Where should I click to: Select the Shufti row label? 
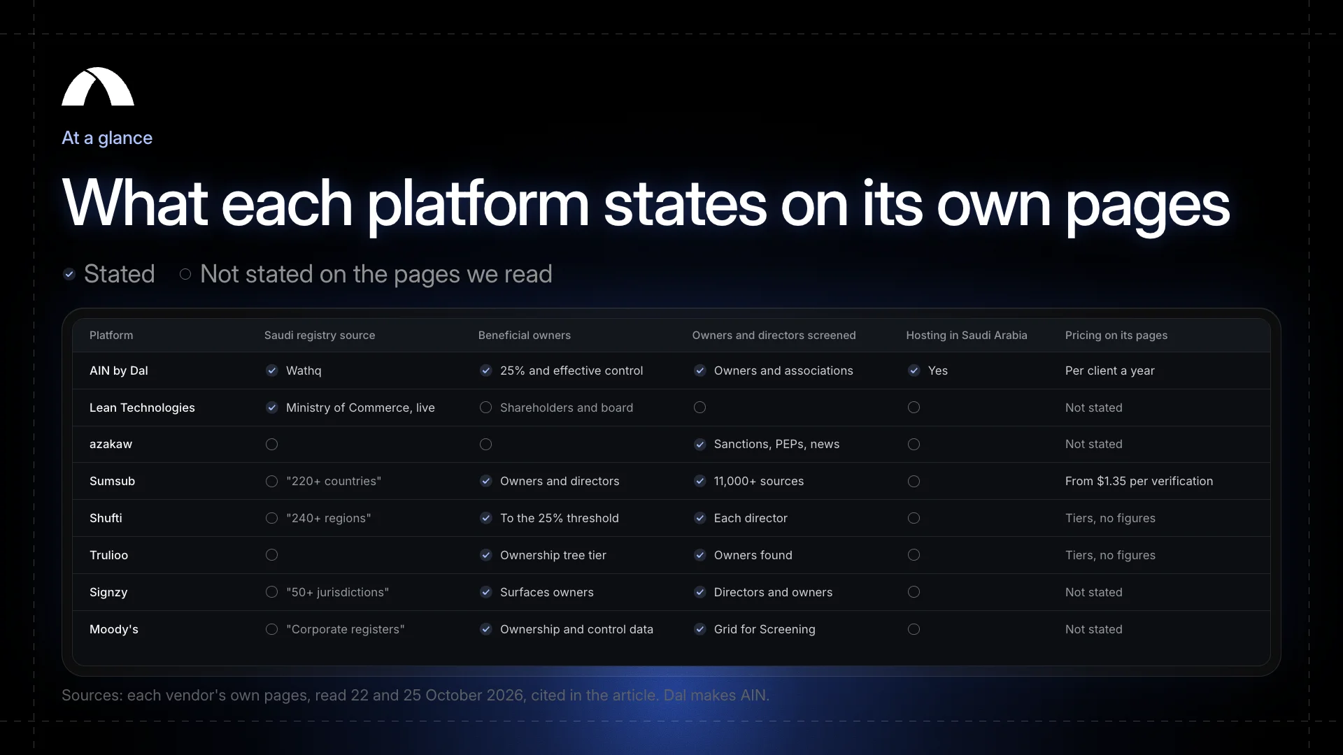pyautogui.click(x=106, y=518)
